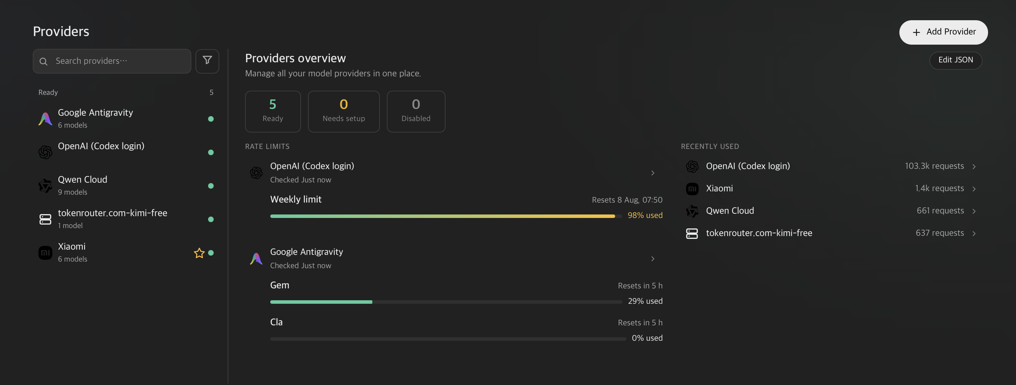Click 661 requests value
Image resolution: width=1016 pixels, height=385 pixels.
point(940,211)
